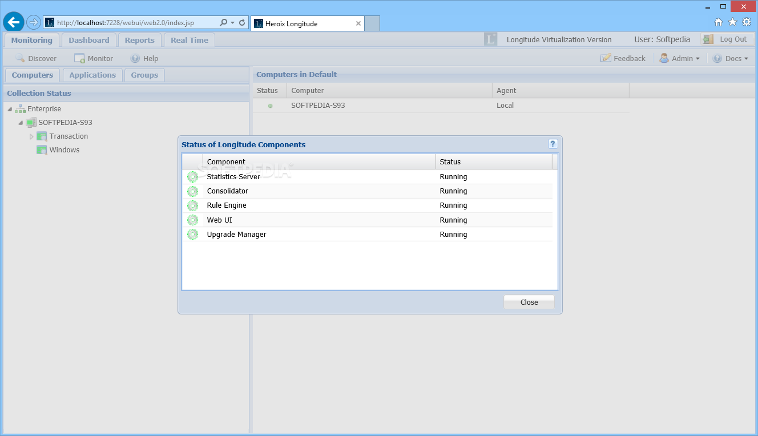
Task: Click the SOFTPEDIA-S93 computer icon in tree
Action: click(31, 122)
